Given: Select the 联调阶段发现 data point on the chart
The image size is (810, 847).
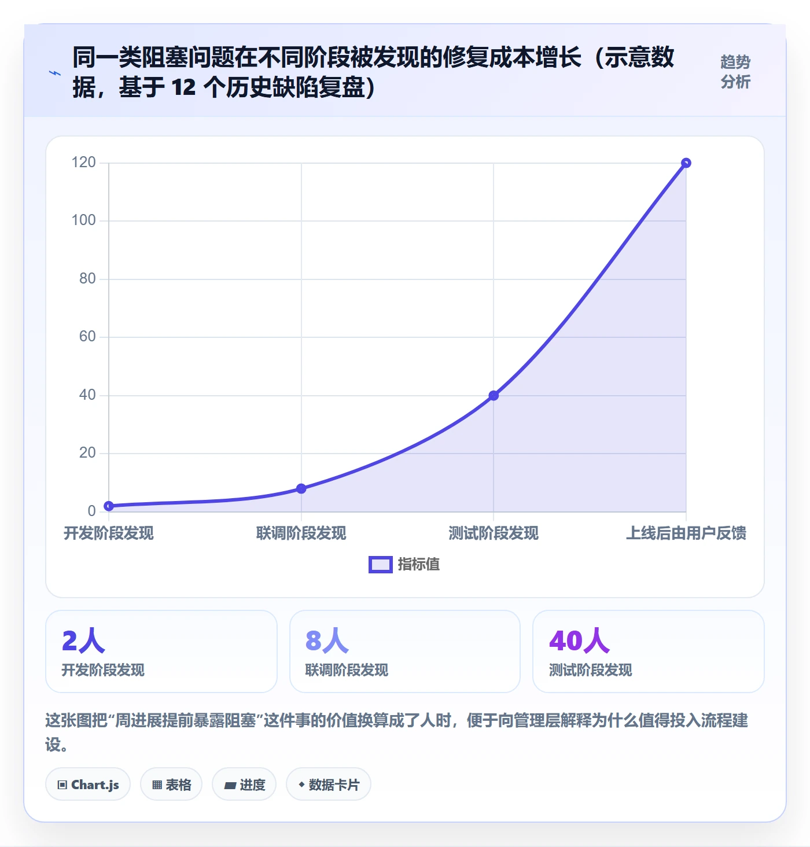Looking at the screenshot, I should coord(301,489).
